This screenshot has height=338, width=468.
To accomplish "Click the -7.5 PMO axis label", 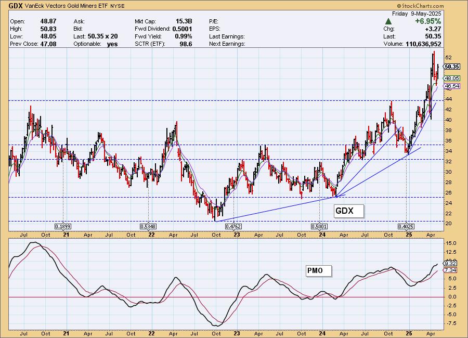I will point(451,323).
